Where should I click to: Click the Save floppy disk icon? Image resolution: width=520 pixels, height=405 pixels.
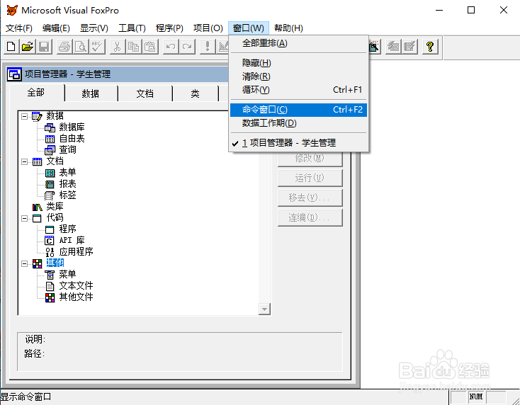(x=44, y=47)
